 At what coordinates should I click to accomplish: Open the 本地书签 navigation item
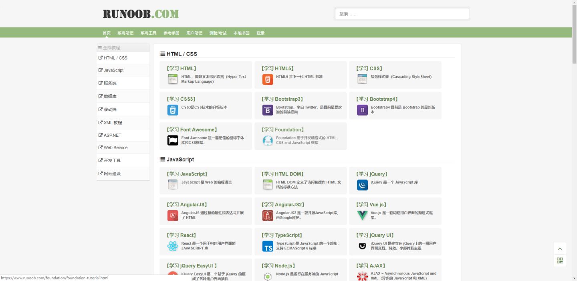click(x=242, y=33)
